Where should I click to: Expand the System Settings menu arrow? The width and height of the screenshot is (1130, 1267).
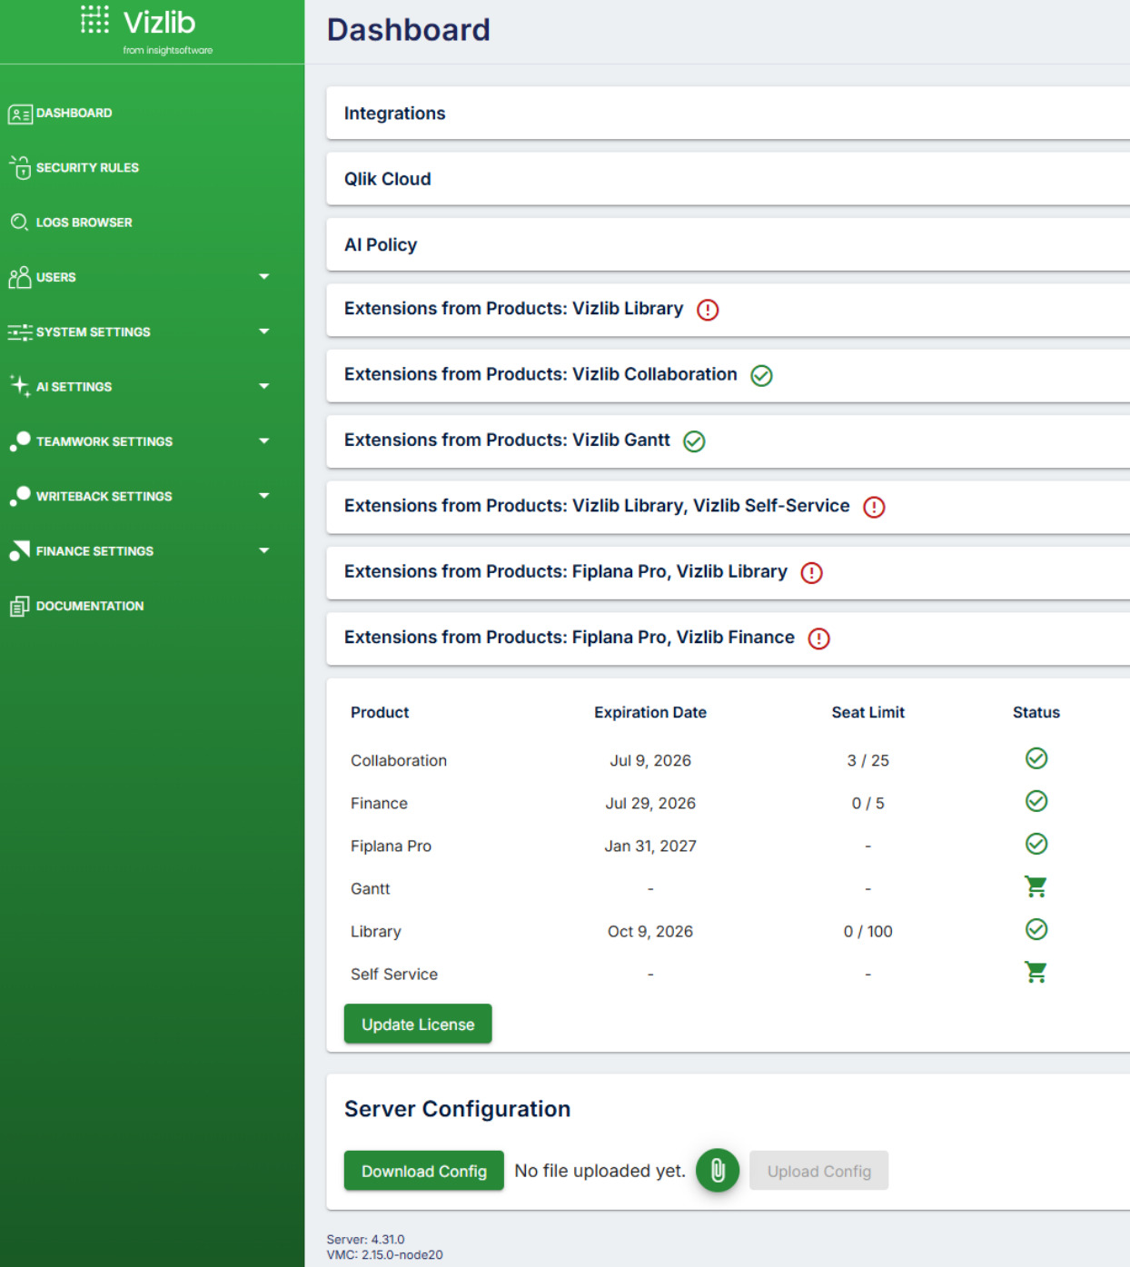(264, 332)
